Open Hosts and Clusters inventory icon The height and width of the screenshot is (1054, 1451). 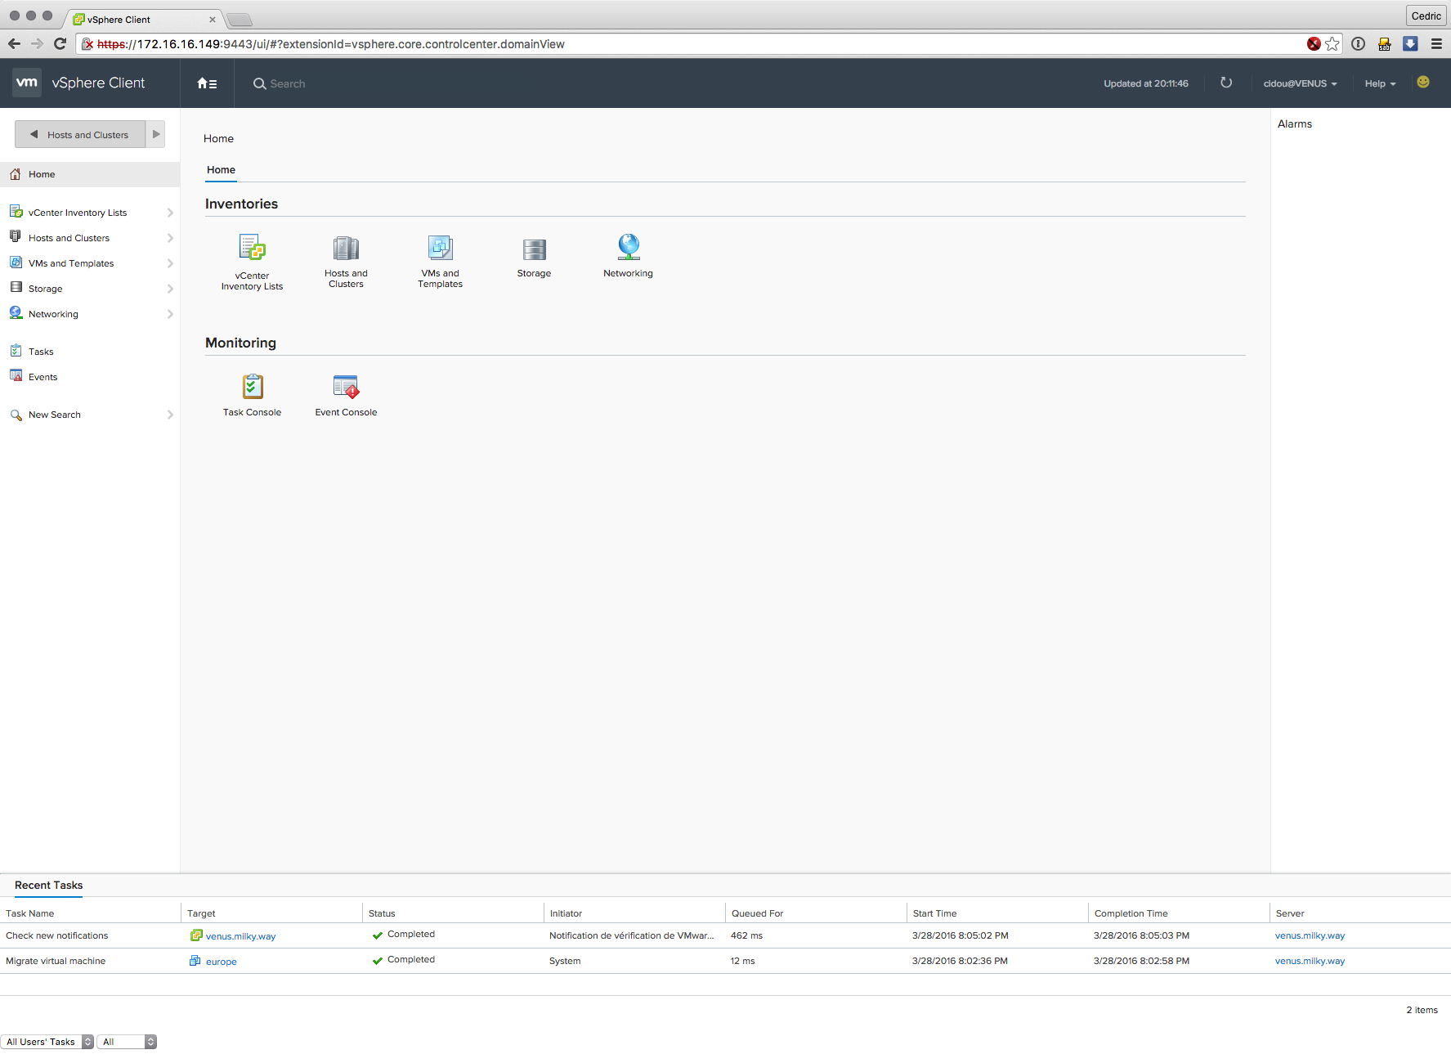click(346, 247)
